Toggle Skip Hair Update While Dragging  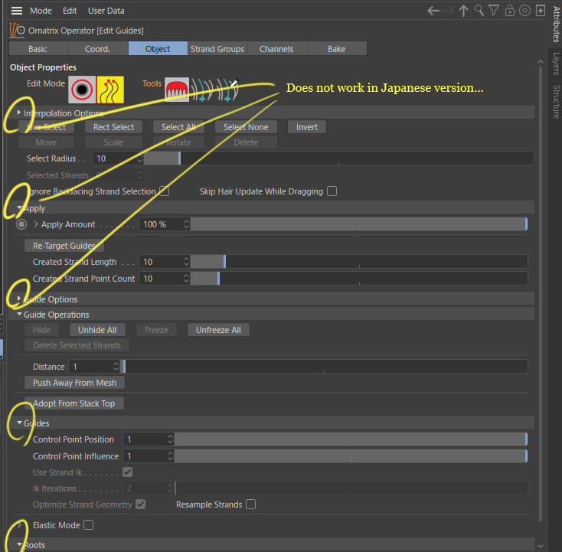click(332, 191)
